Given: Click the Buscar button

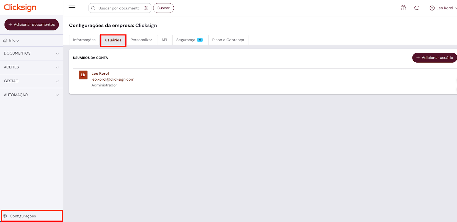Looking at the screenshot, I should [163, 8].
